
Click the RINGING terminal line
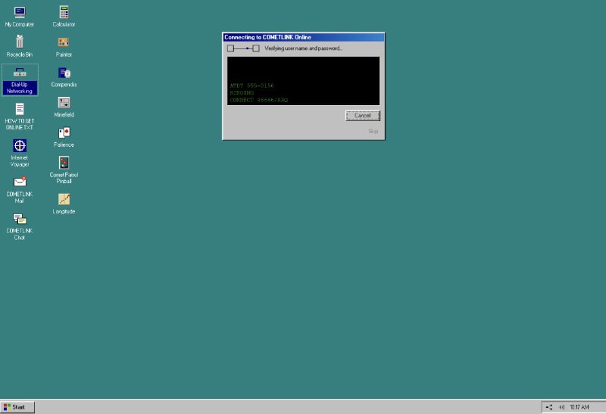pos(242,92)
